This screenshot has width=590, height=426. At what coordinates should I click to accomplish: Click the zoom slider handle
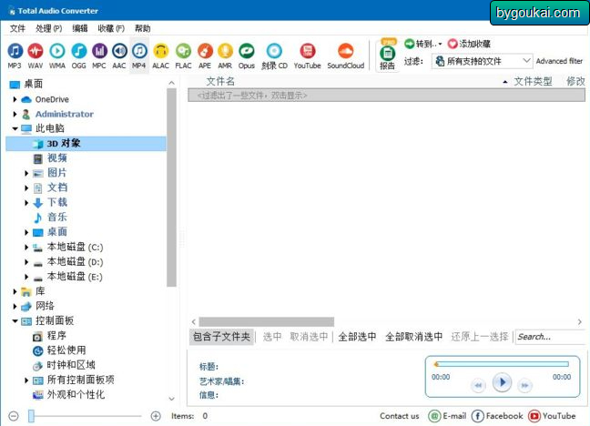[31, 416]
